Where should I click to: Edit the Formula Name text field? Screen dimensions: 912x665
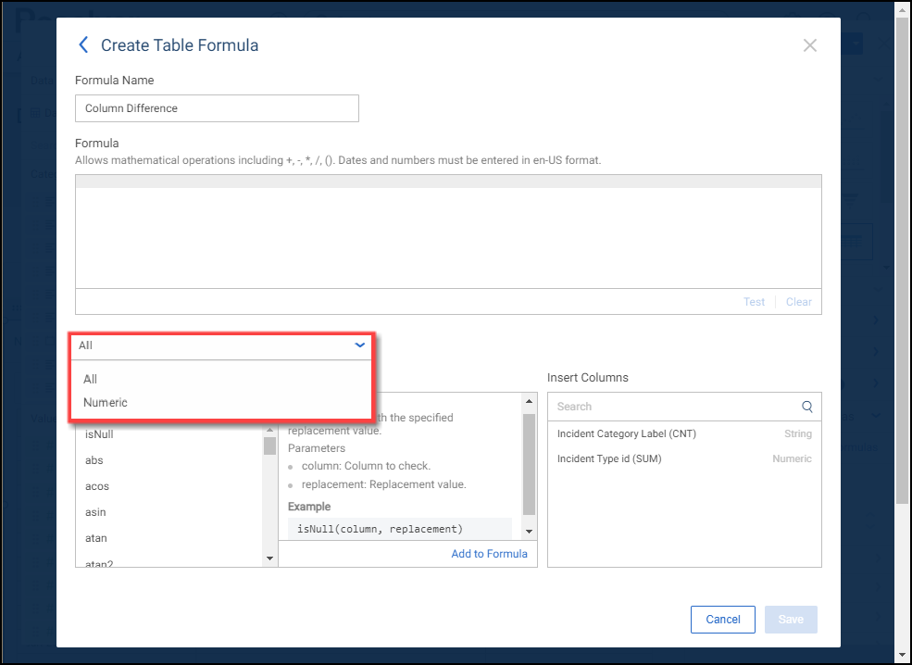pos(217,108)
